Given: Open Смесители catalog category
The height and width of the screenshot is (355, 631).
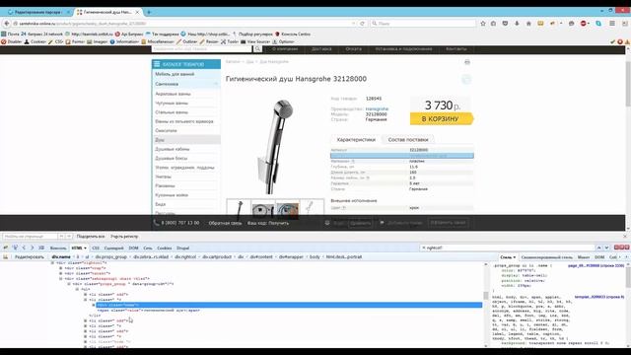Looking at the screenshot, I should click(x=166, y=131).
